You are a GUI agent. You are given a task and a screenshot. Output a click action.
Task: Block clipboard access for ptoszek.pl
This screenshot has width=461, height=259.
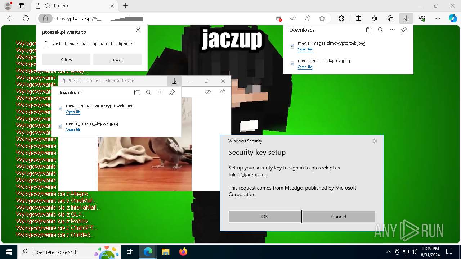117,59
